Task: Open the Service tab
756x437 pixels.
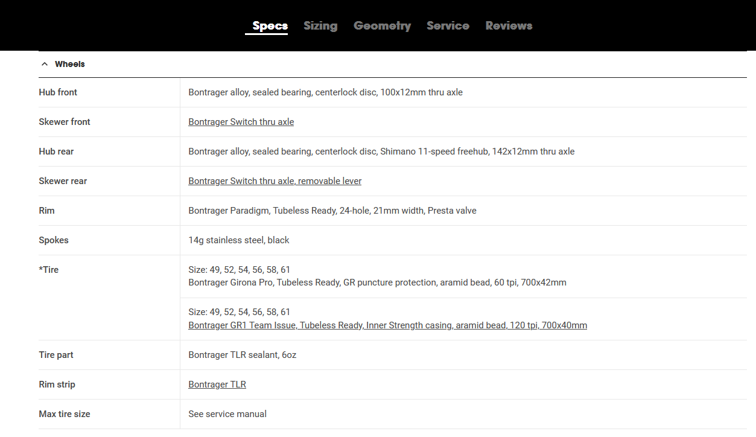Action: [448, 26]
